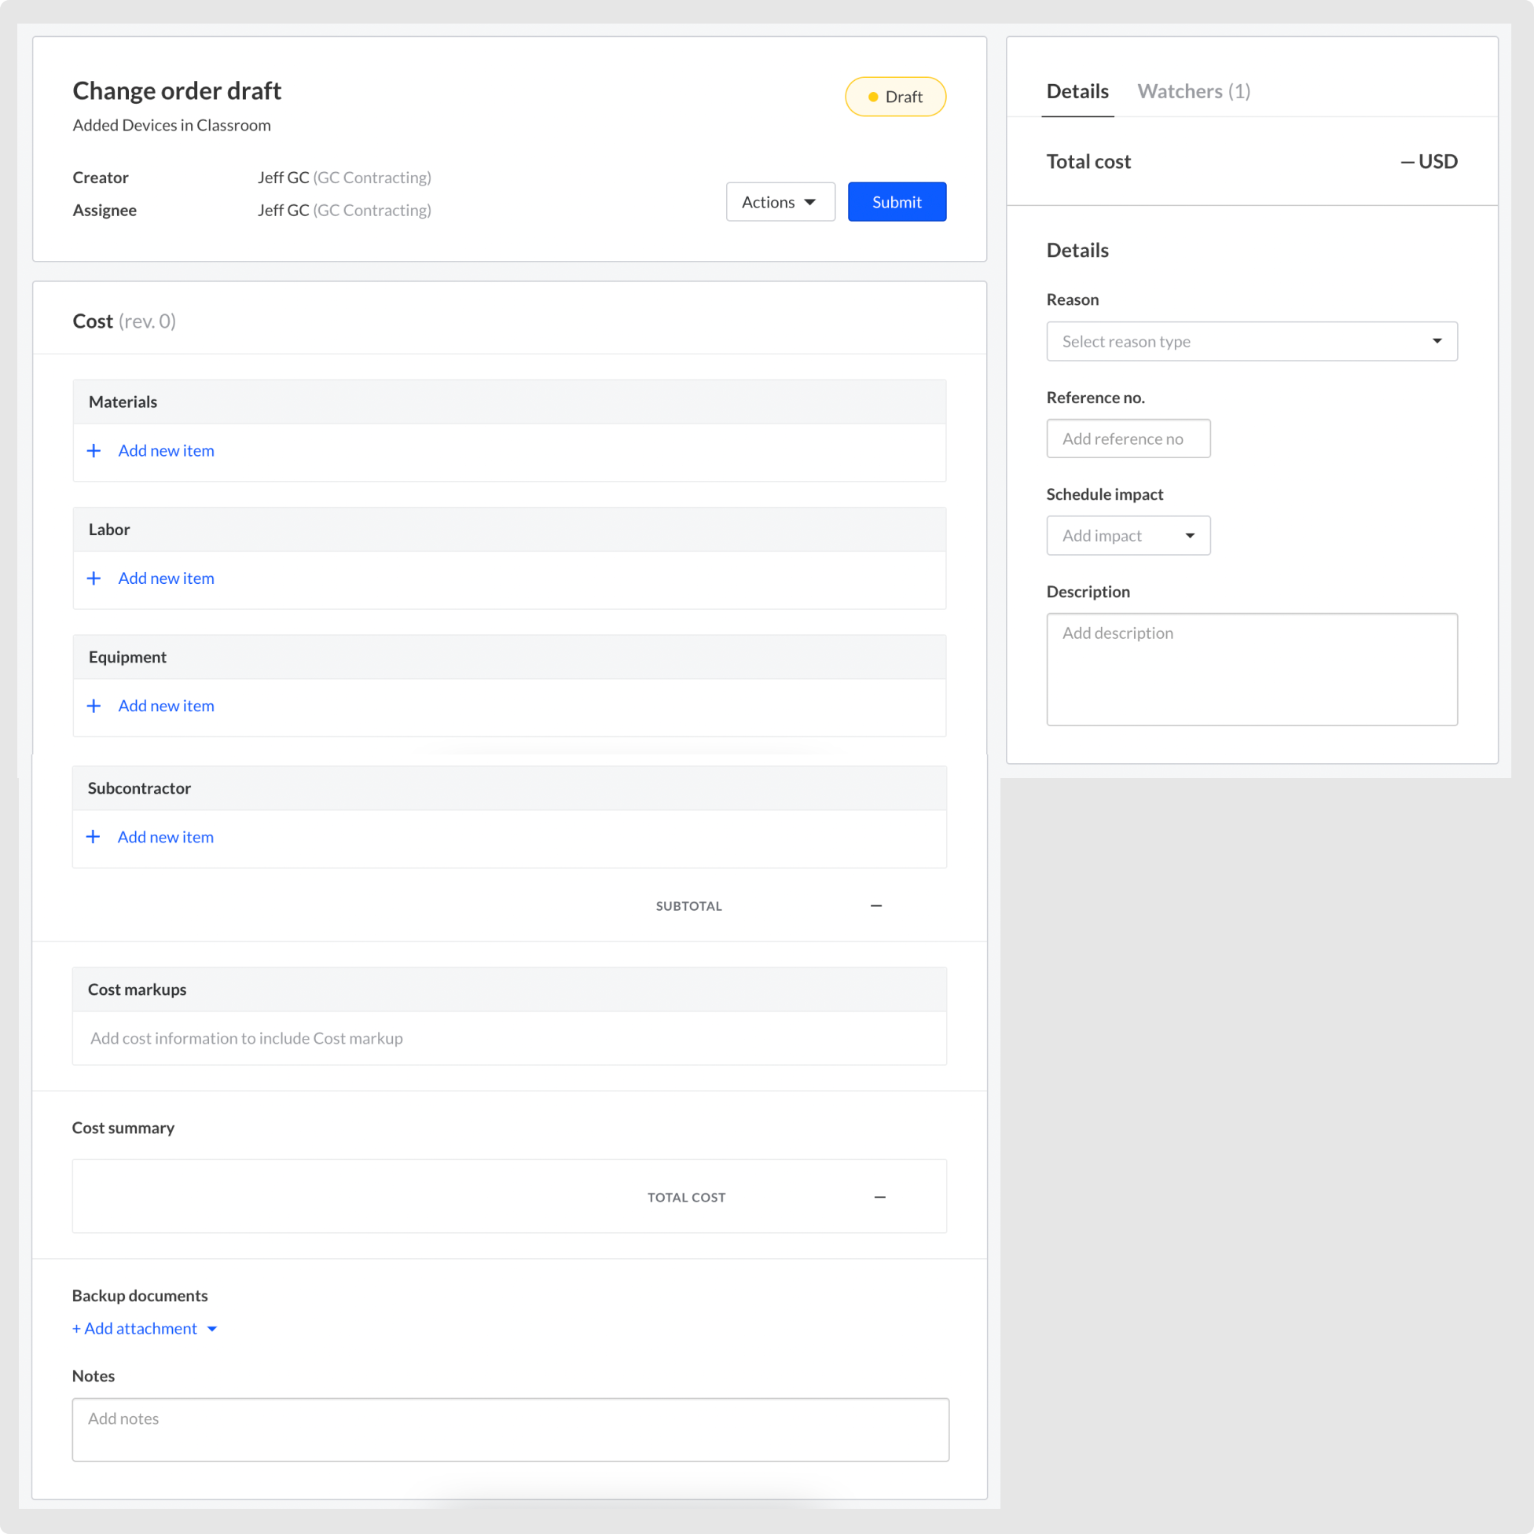The height and width of the screenshot is (1534, 1534).
Task: Click into the Add description box
Action: point(1251,670)
